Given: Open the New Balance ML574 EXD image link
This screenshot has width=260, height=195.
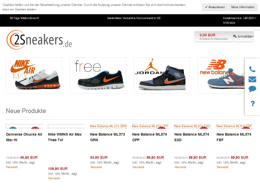Looking at the screenshot, I should (x=193, y=126).
